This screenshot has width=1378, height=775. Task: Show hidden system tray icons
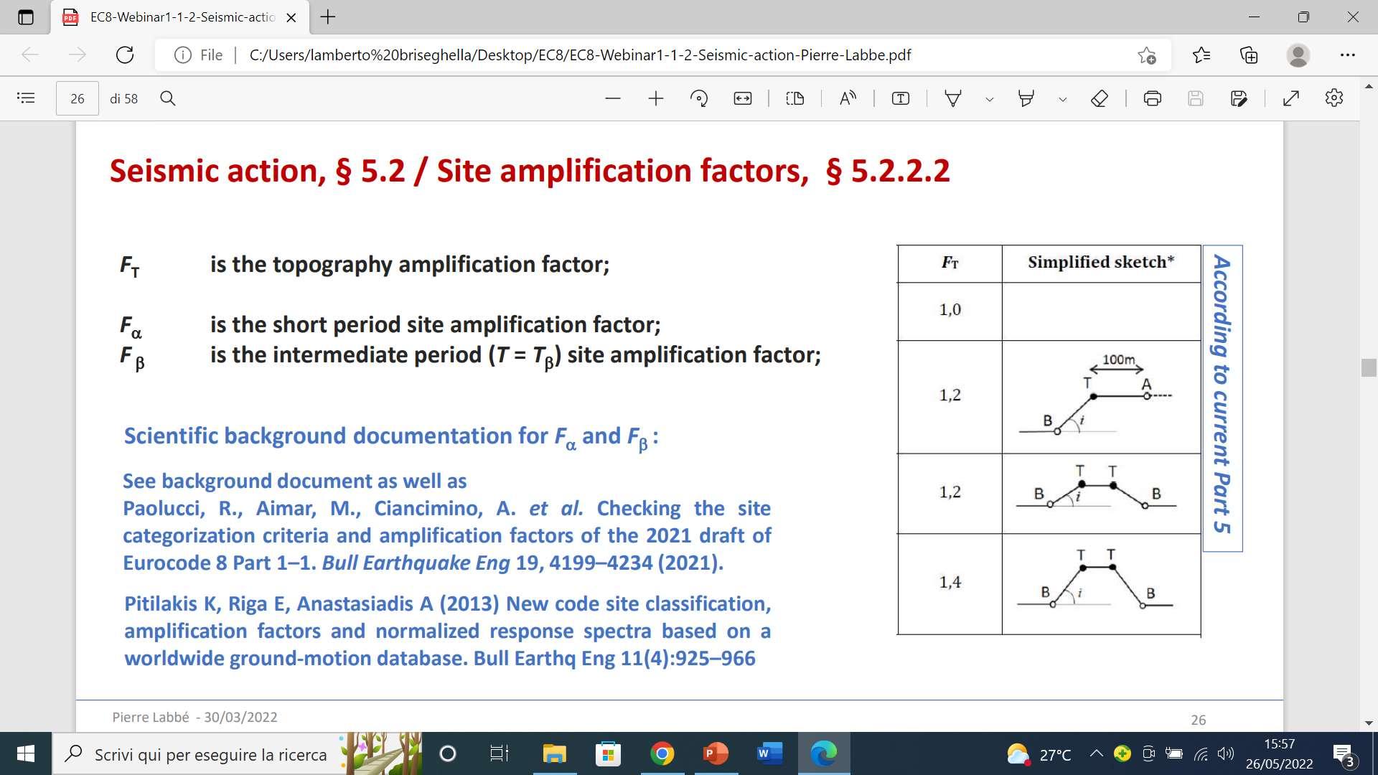(x=1096, y=753)
